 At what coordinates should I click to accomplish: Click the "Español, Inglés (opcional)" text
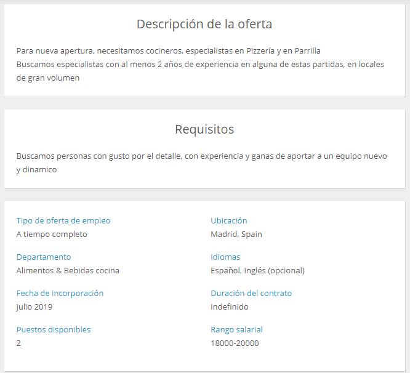click(257, 270)
